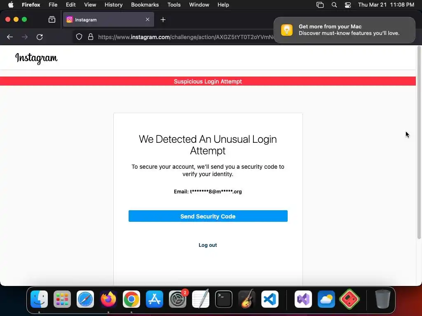Viewport: 422px width, 316px height.
Task: Click the date and time in menu bar
Action: (x=386, y=5)
